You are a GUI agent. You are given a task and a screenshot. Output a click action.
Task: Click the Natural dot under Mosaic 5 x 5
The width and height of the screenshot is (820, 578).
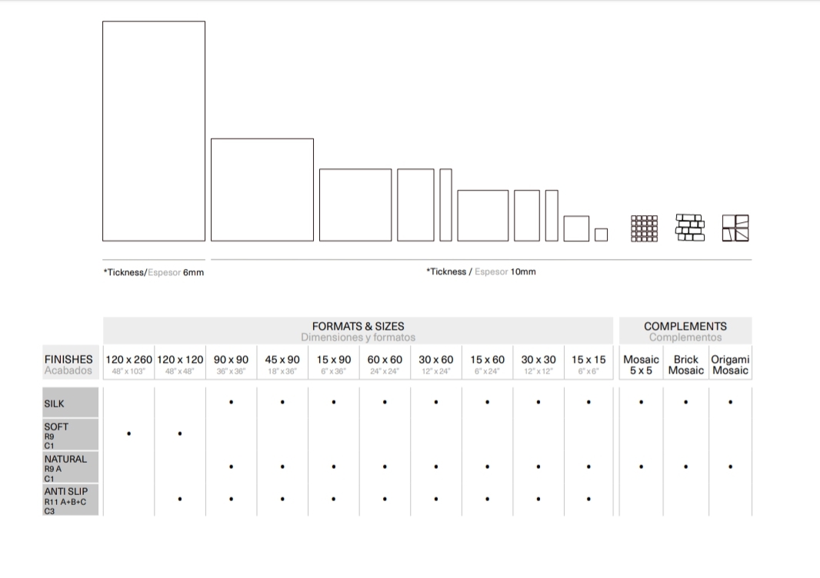(641, 466)
